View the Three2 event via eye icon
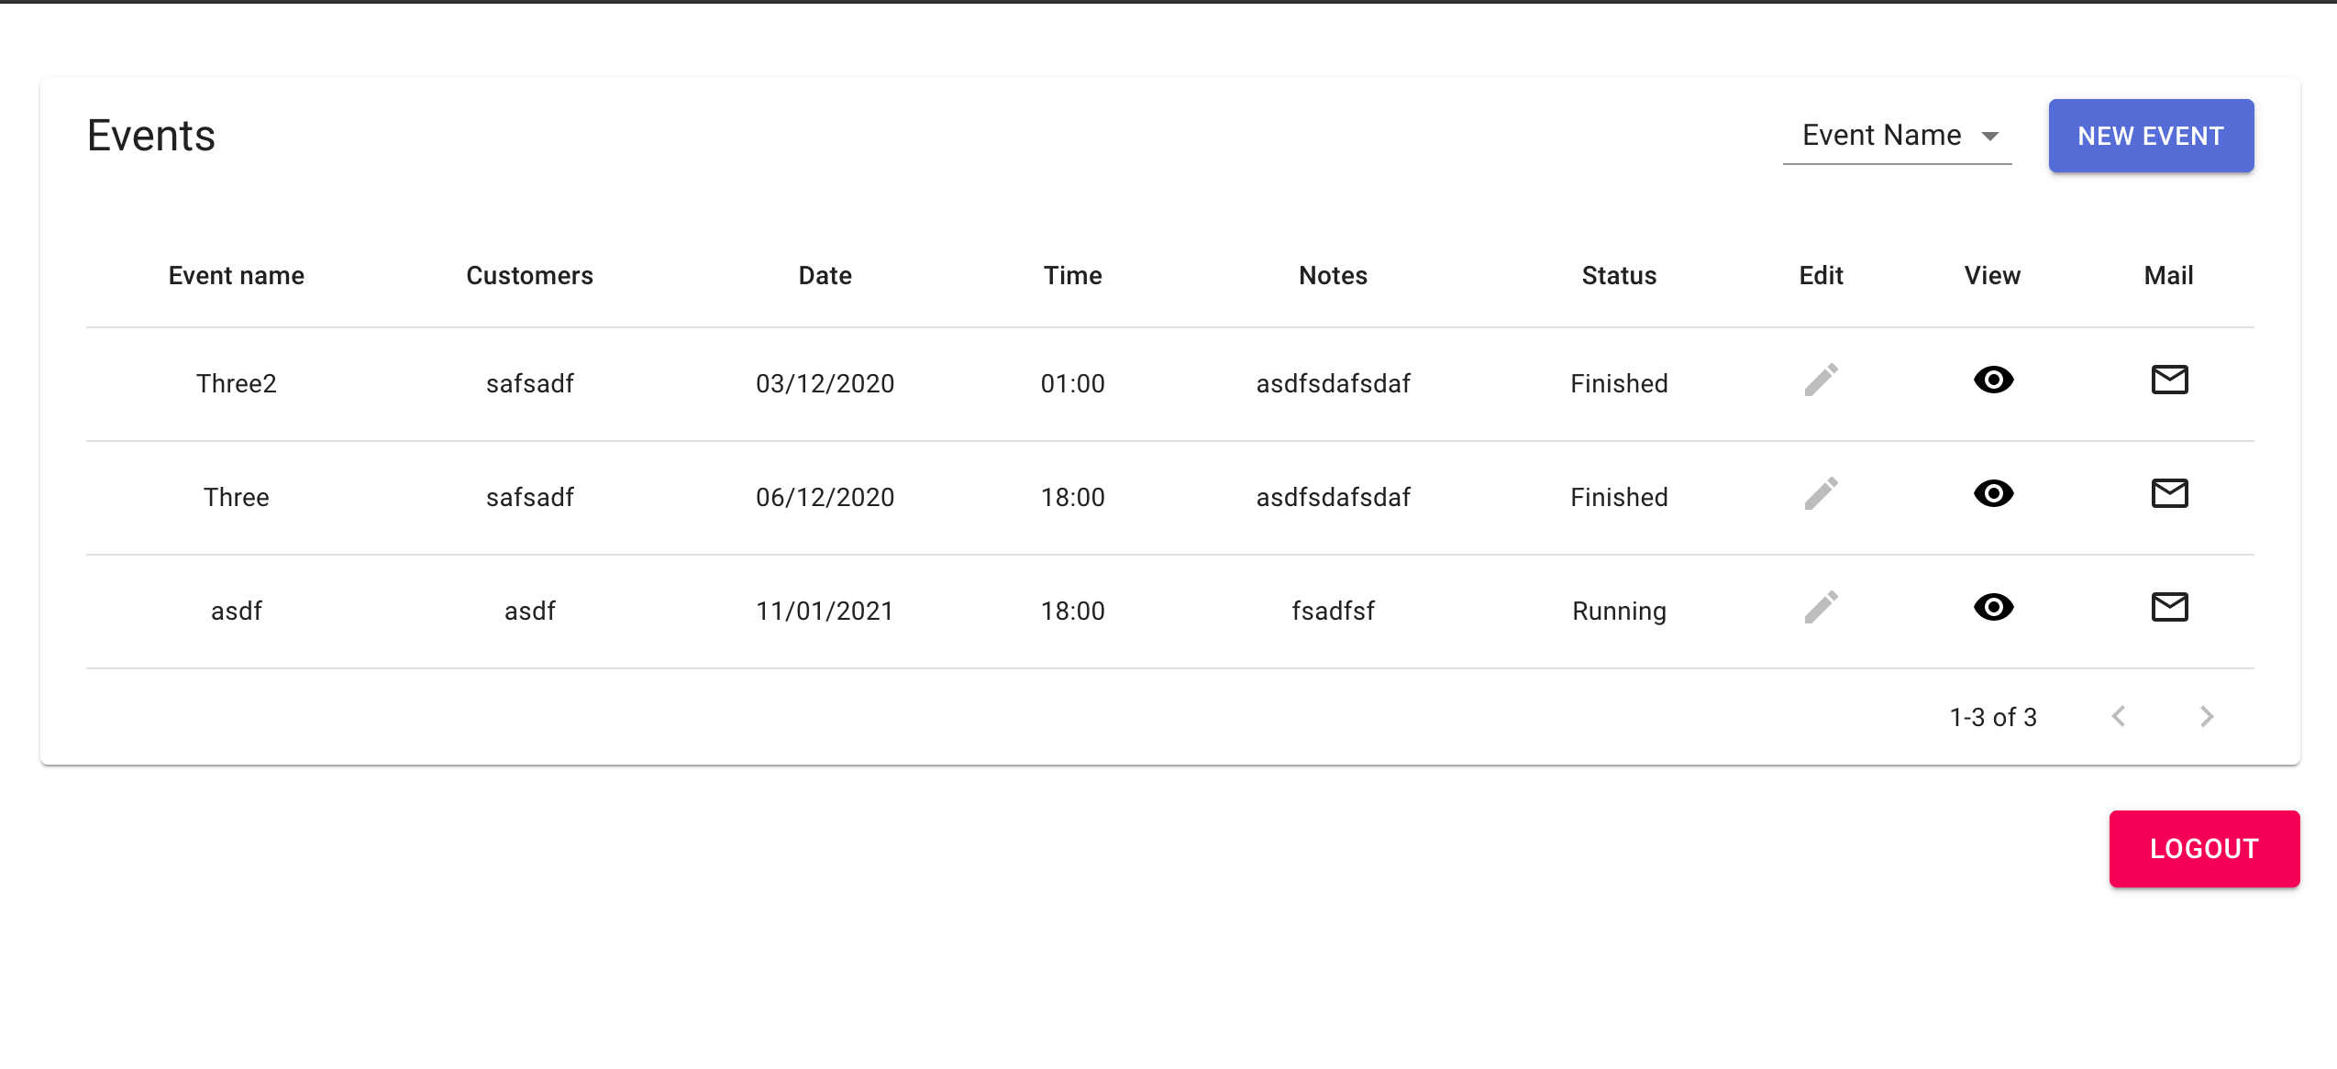This screenshot has height=1069, width=2337. 1993,380
